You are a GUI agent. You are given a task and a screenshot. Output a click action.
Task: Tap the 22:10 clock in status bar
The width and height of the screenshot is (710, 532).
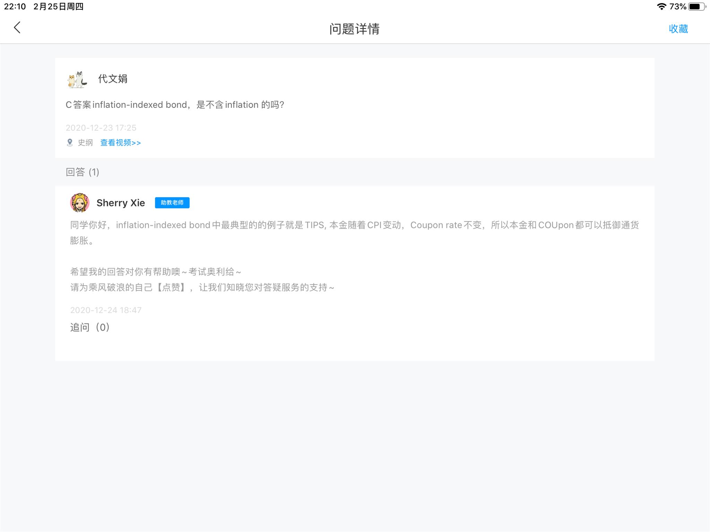pos(15,7)
